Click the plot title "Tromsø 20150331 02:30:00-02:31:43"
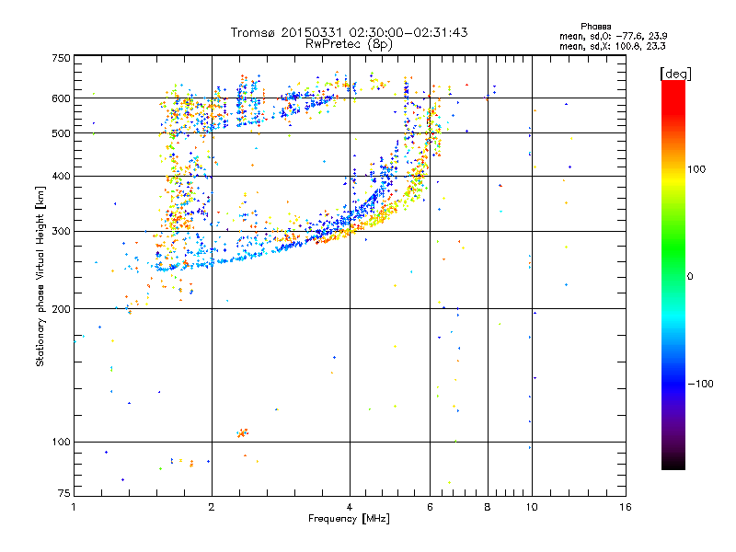Image resolution: width=736 pixels, height=552 pixels. [349, 32]
